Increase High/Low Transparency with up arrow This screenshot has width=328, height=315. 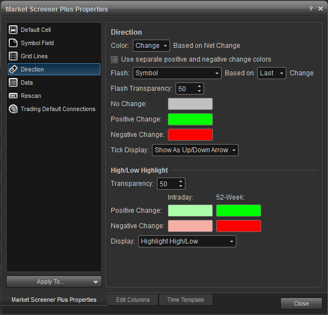(181, 181)
